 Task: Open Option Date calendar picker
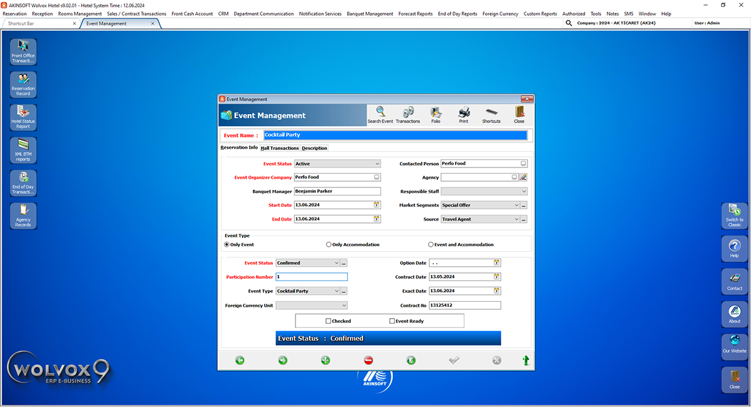497,263
